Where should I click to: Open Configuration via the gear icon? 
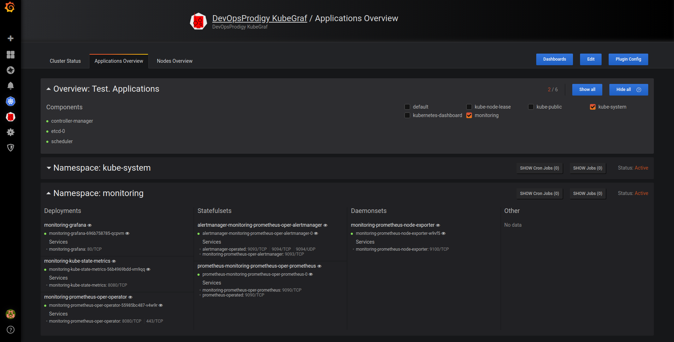pos(10,132)
